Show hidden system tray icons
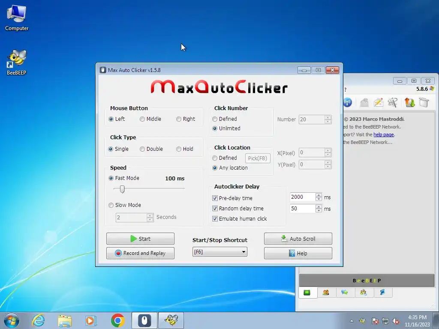 pyautogui.click(x=352, y=321)
